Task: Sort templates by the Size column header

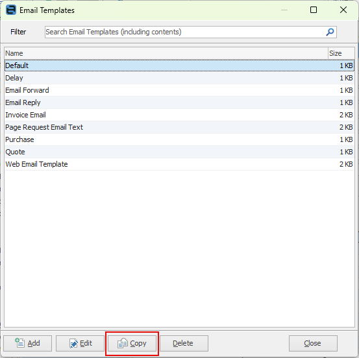Action: (341, 53)
